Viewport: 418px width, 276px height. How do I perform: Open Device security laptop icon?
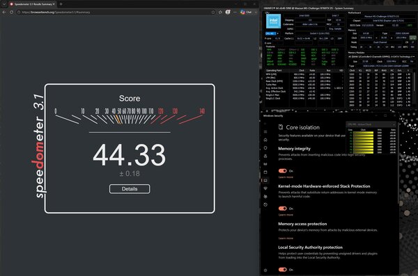tap(265, 181)
